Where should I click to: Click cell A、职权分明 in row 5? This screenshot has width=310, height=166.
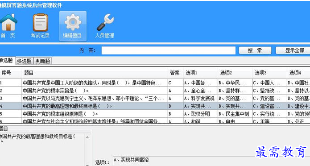pyautogui.click(x=200, y=114)
